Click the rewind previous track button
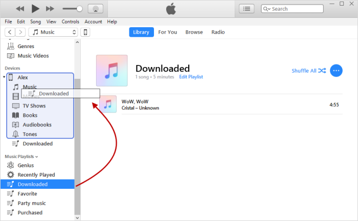The width and height of the screenshot is (358, 221). tap(20, 9)
